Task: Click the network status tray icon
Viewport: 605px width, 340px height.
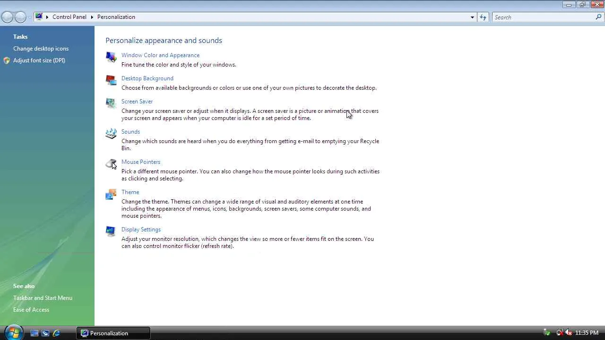Action: (x=560, y=333)
